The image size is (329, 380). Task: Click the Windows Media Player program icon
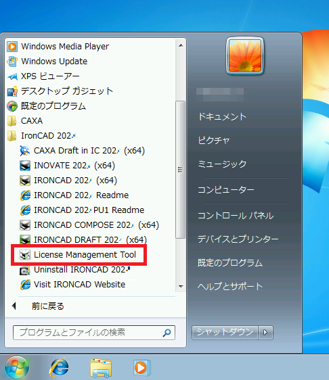[x=12, y=47]
